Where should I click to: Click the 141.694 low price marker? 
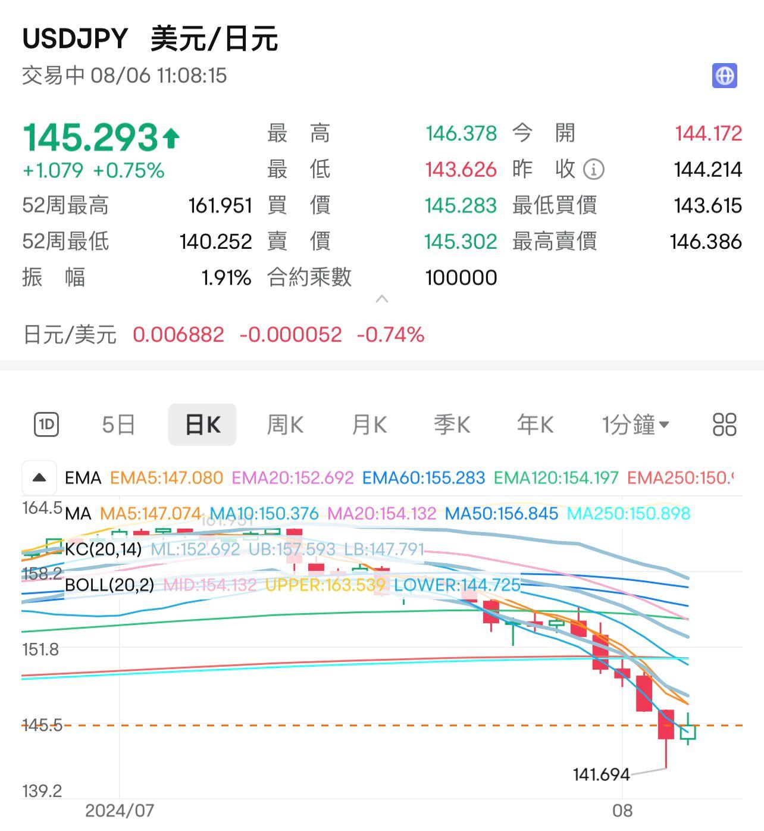(602, 775)
